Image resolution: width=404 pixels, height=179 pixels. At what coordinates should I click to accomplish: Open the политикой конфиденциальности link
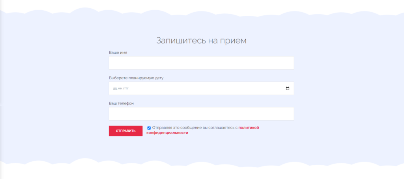(x=249, y=128)
